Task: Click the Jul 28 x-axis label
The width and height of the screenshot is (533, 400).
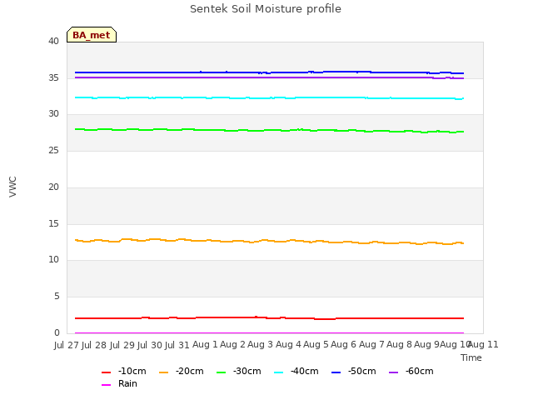Action: point(95,345)
